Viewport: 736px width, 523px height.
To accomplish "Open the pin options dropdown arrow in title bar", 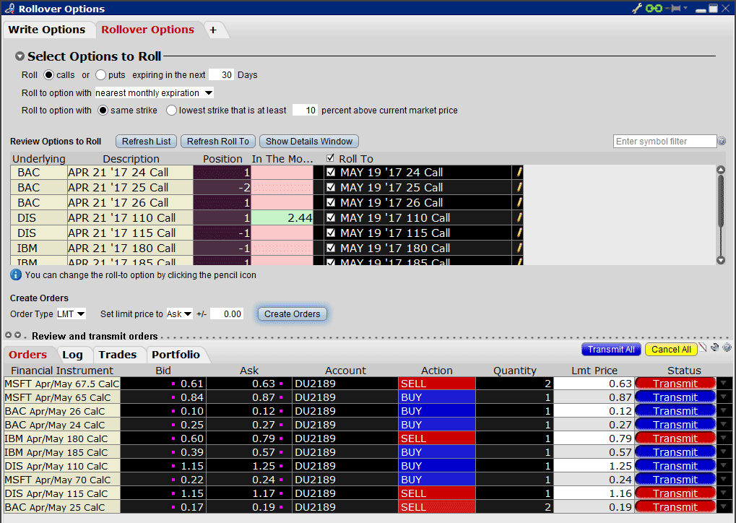I will [x=685, y=8].
